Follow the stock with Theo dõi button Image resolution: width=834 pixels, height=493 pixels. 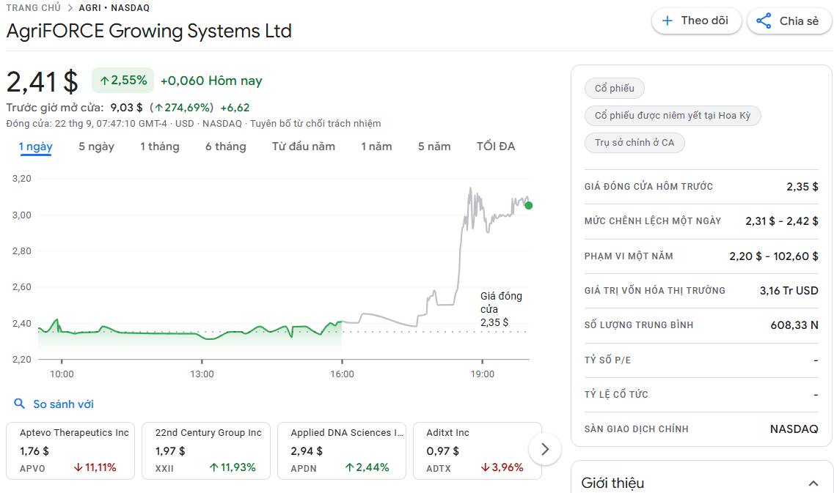click(x=696, y=21)
